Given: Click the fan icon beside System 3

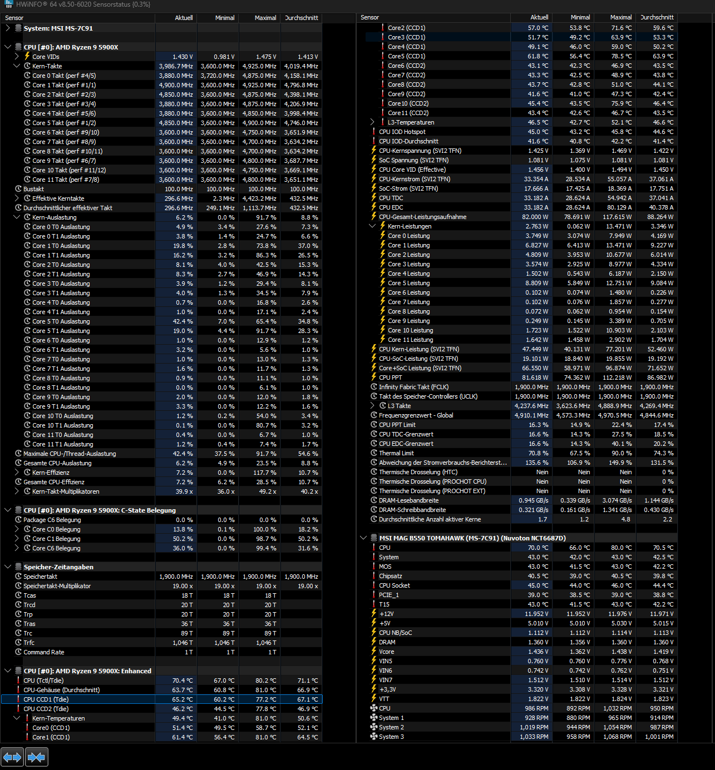Looking at the screenshot, I should point(374,737).
